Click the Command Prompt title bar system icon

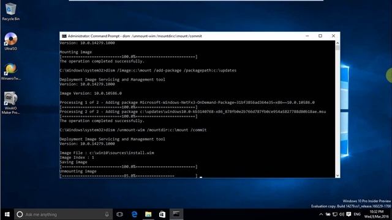pos(64,36)
